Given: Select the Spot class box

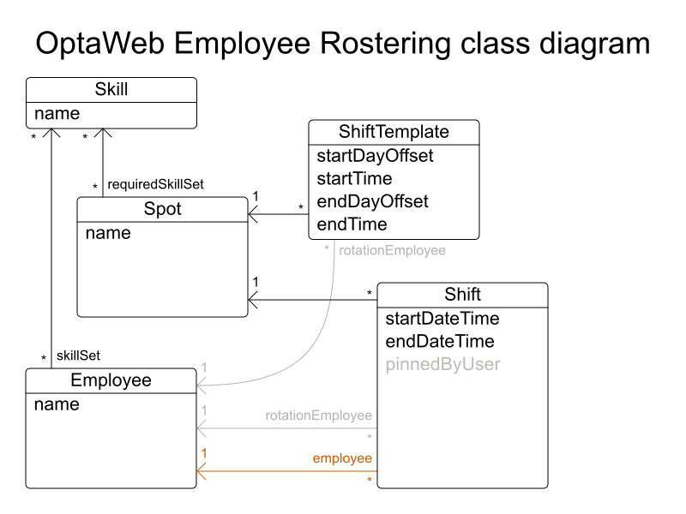Looking at the screenshot, I should tap(163, 257).
